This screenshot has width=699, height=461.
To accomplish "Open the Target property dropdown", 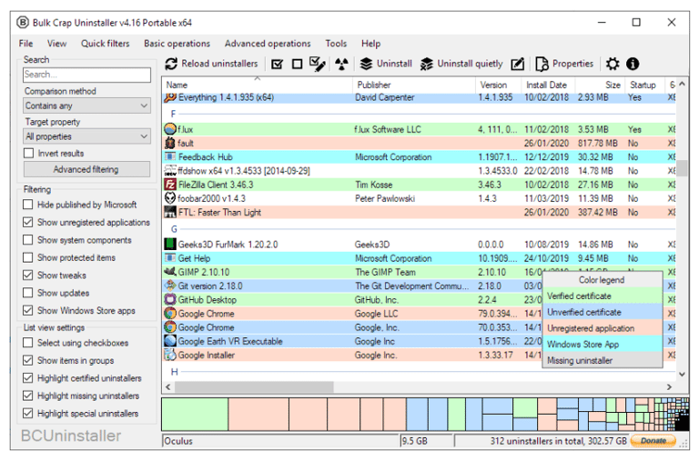I will tap(87, 136).
